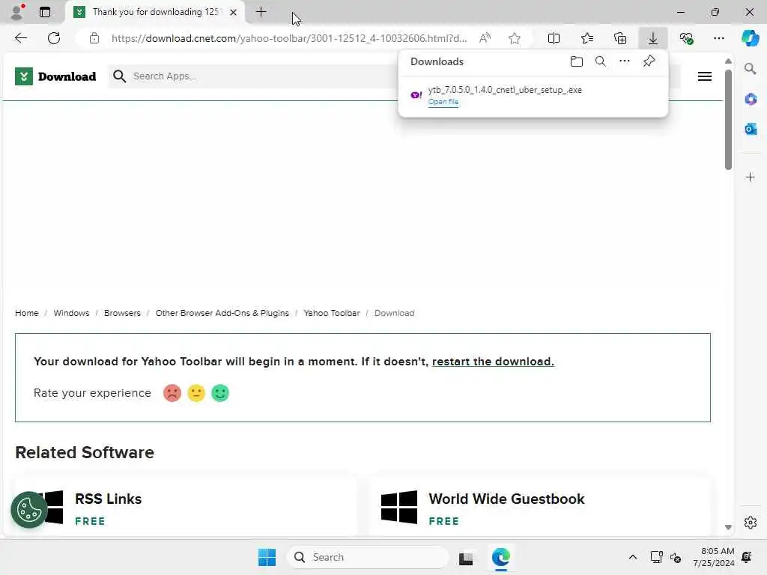Rate experience with the yellow neutral face
767x575 pixels.
(x=196, y=393)
